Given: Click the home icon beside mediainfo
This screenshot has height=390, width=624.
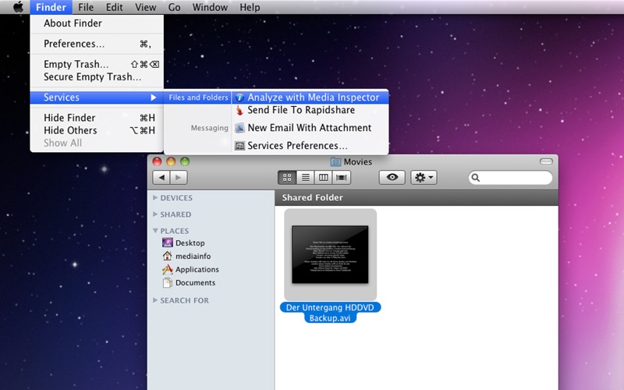Looking at the screenshot, I should [168, 256].
